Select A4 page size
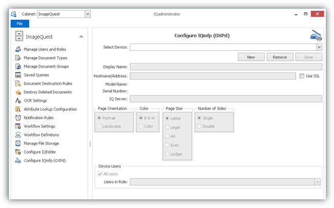 coord(167,136)
